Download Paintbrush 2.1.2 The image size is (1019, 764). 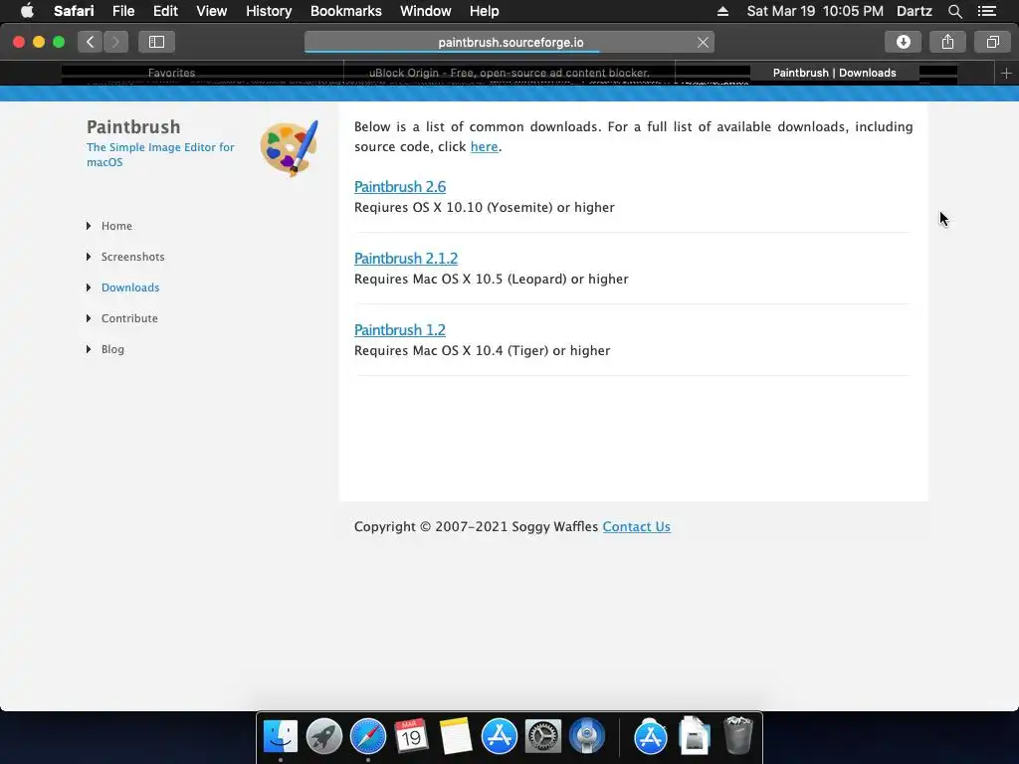[x=406, y=258]
